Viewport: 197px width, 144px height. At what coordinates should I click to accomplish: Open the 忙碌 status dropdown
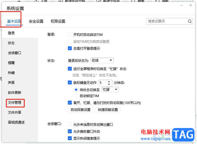pos(110,90)
